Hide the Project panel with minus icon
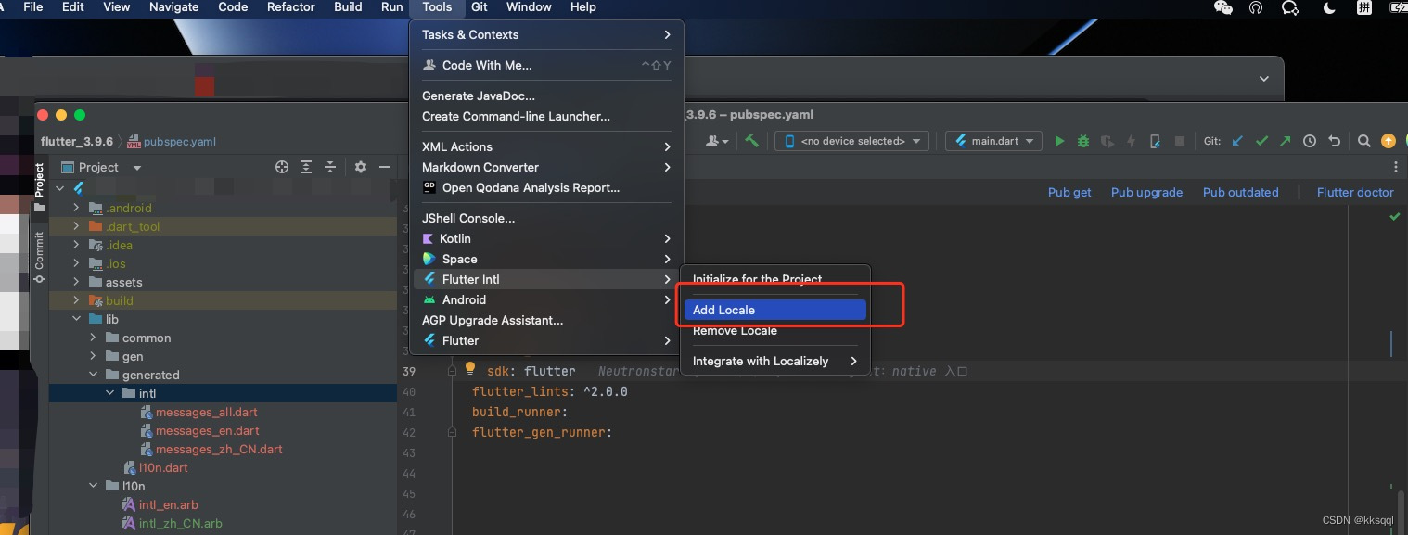This screenshot has height=535, width=1408. point(385,167)
